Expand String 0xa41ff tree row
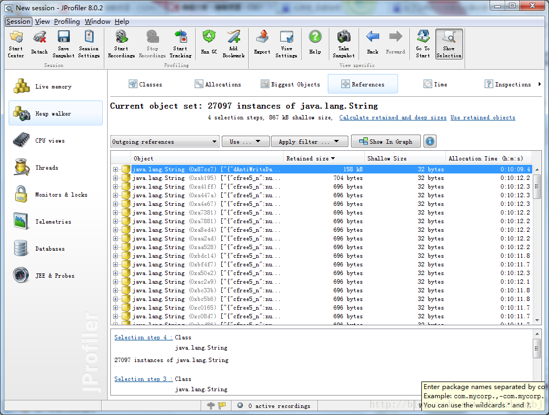 tap(116, 186)
